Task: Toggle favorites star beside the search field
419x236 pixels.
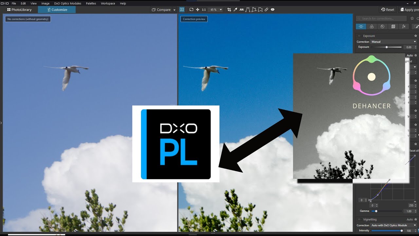Action: 412,19
